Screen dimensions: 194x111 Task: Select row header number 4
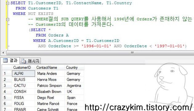[7, 92]
